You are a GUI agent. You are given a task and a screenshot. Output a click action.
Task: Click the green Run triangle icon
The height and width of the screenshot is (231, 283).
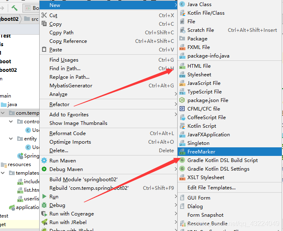pos(44,196)
